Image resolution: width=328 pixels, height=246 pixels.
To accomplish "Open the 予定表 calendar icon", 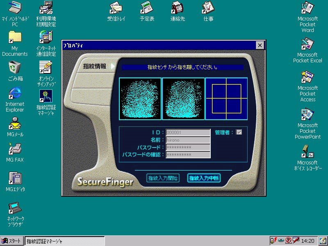I will (x=147, y=8).
